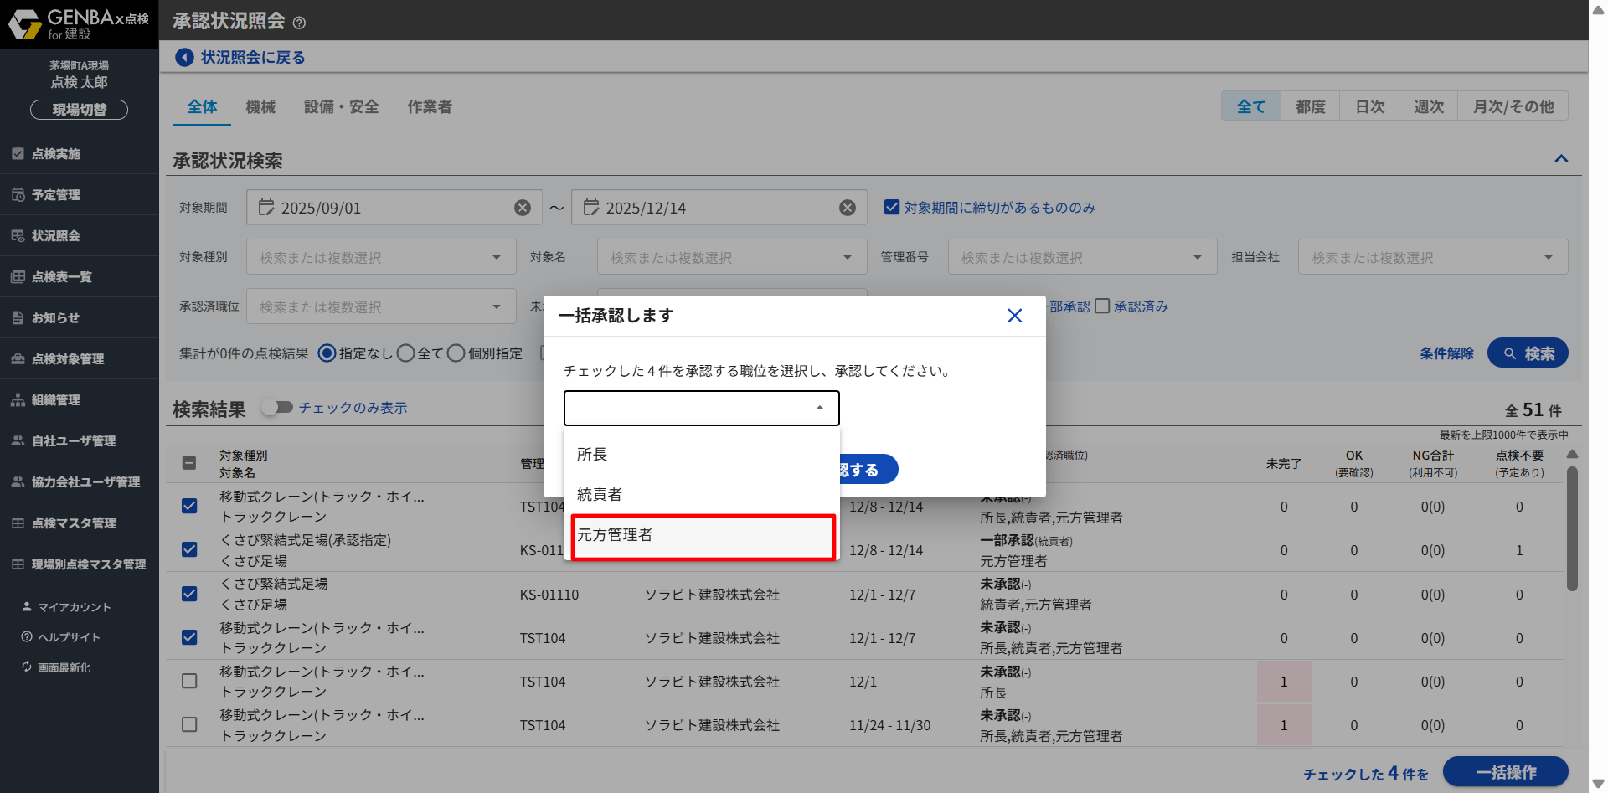The height and width of the screenshot is (793, 1608).
Task: Select the 全て radio button option
Action: coord(406,353)
